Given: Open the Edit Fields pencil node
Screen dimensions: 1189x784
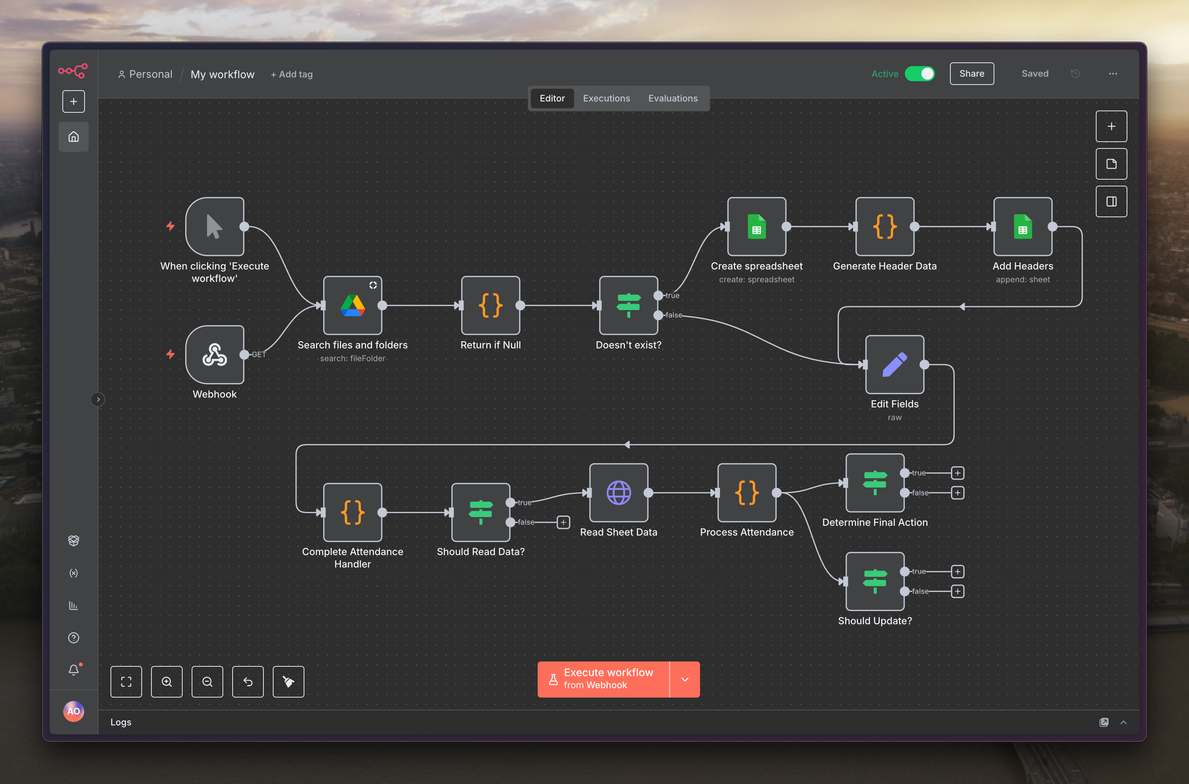Looking at the screenshot, I should pos(894,365).
